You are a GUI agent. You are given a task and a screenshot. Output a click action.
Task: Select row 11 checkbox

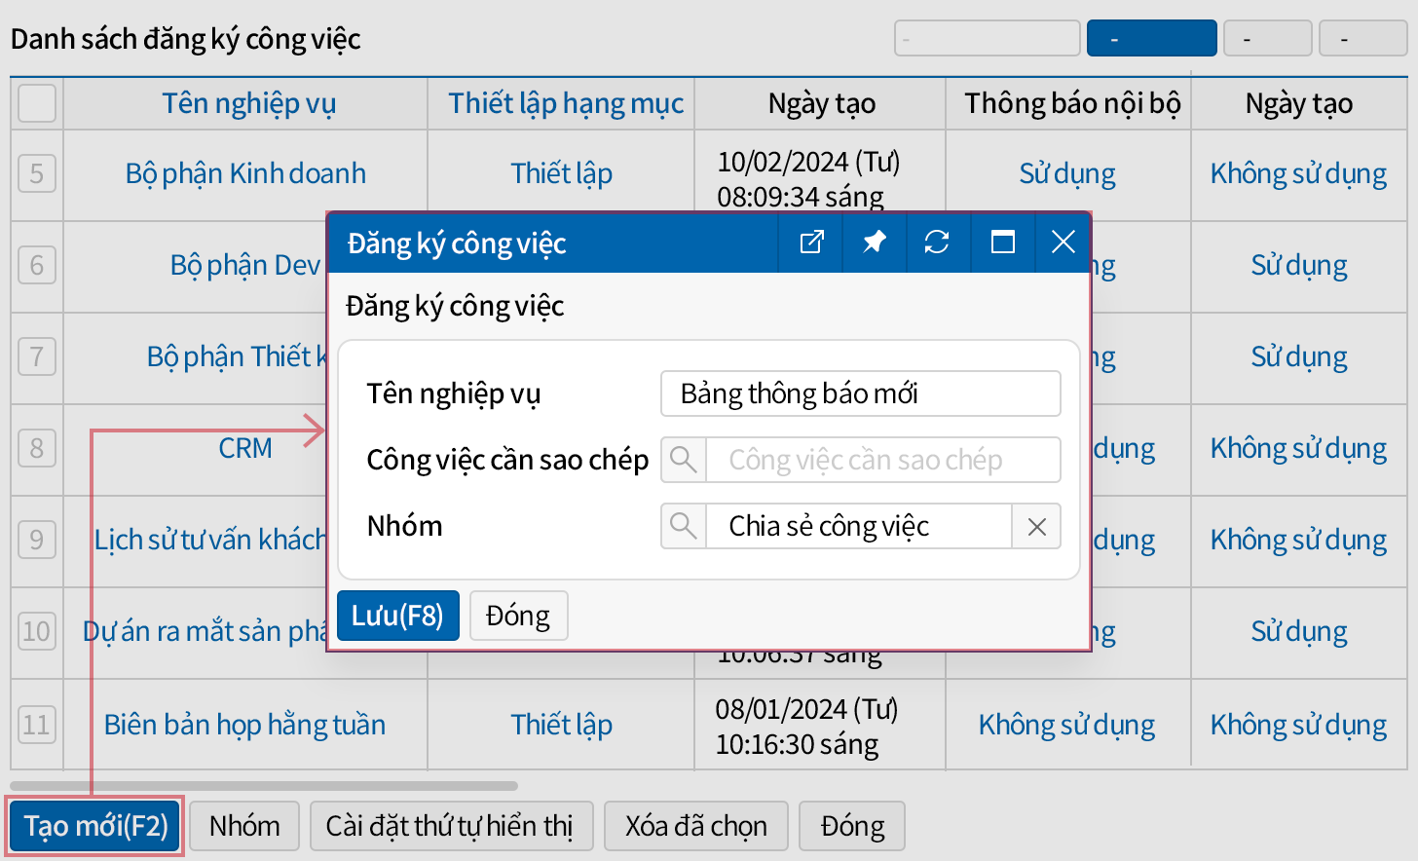(37, 725)
